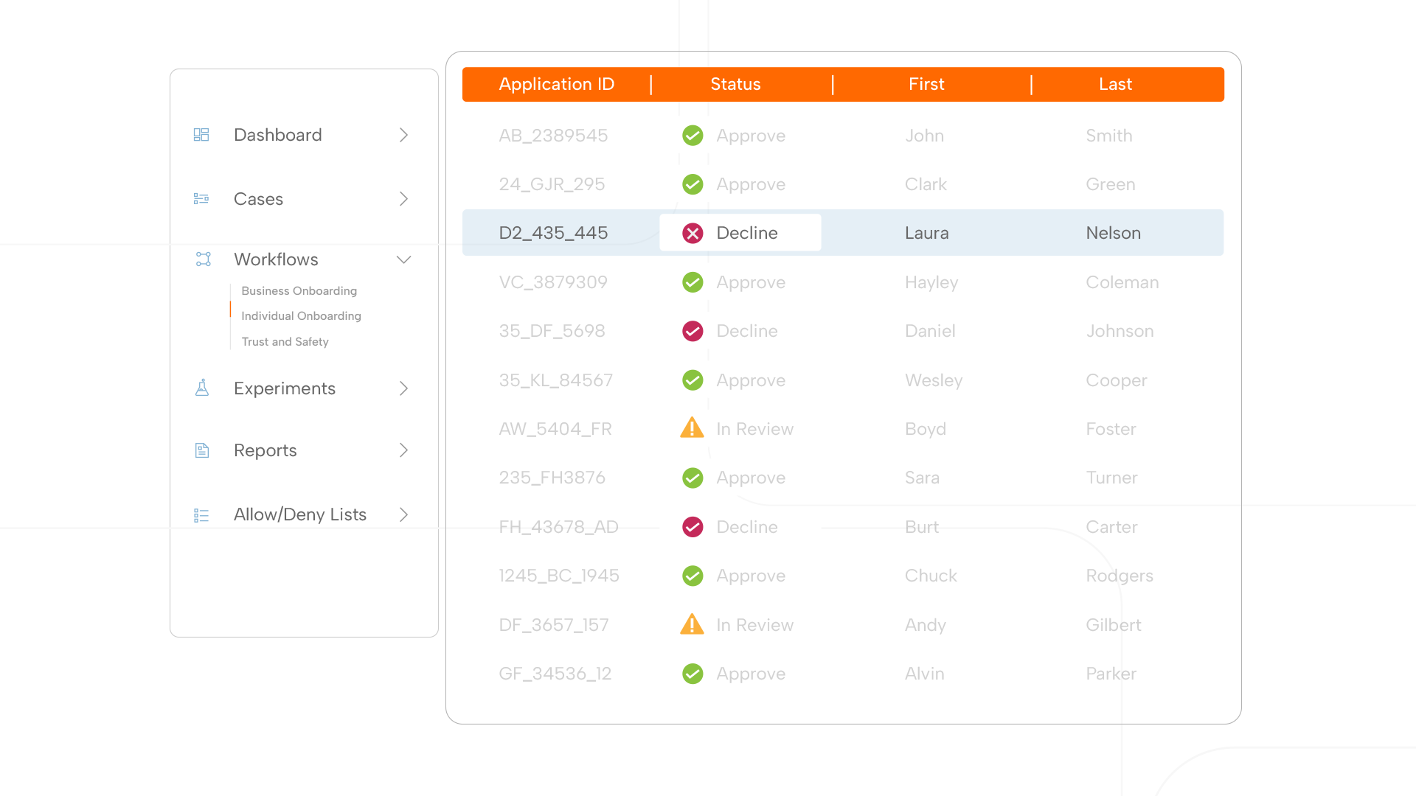The width and height of the screenshot is (1416, 796).
Task: Click the Allow/Deny Lists checklist icon
Action: (x=201, y=515)
